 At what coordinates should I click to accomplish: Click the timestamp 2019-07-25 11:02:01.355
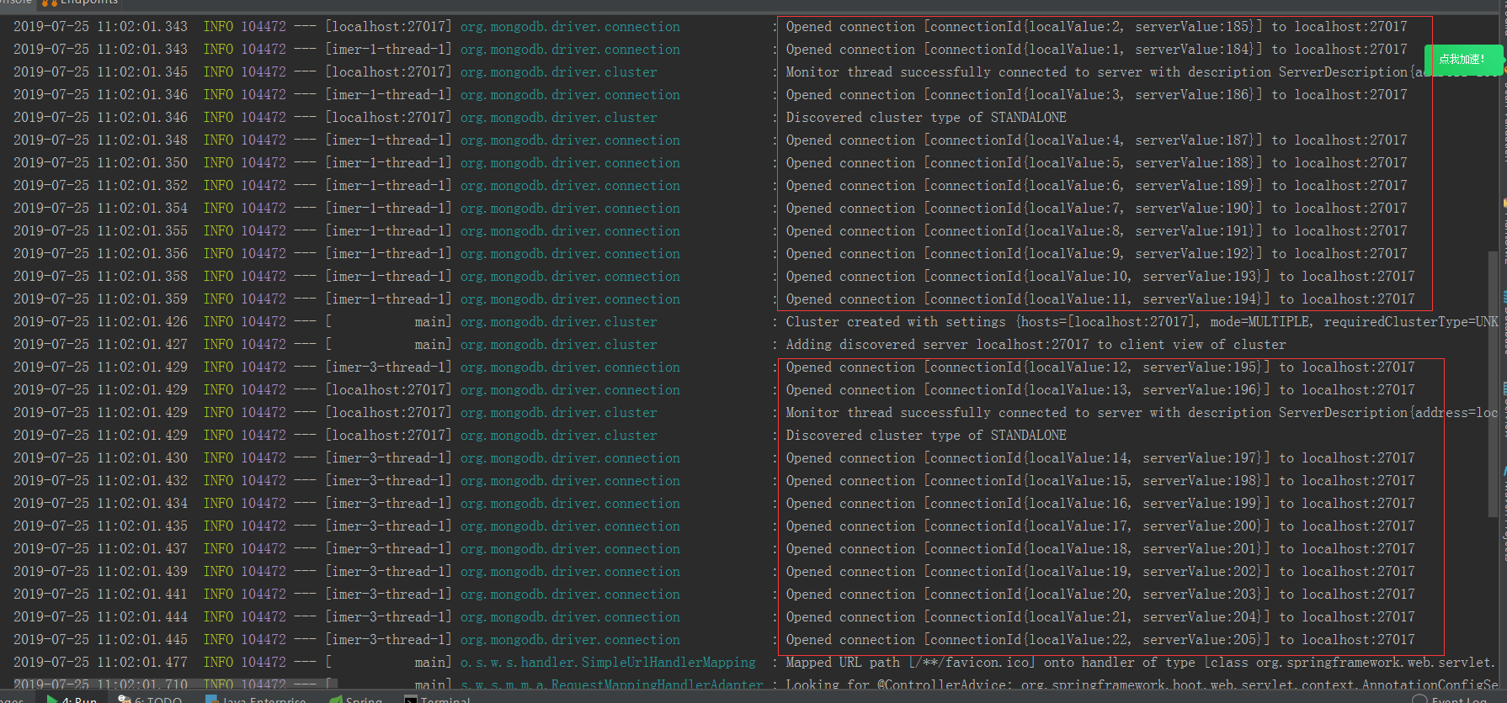point(100,231)
